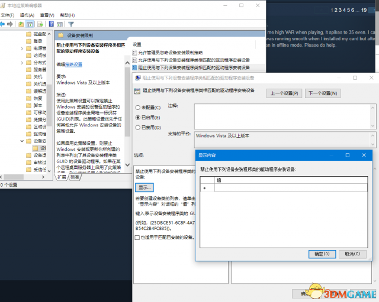Image resolution: width=379 pixels, height=302 pixels.
Task: Click description pane scroll-up arrow
Action: click(128, 63)
